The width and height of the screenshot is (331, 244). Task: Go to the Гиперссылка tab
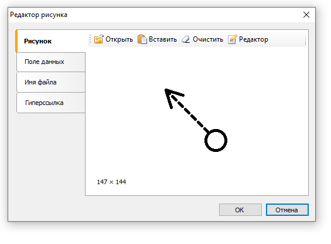click(51, 103)
